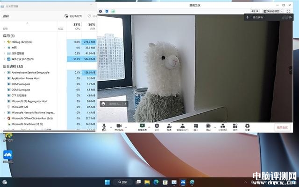Click the Task Manager row using 41.9 MB
This screenshot has height=187, width=299.
click(49, 53)
